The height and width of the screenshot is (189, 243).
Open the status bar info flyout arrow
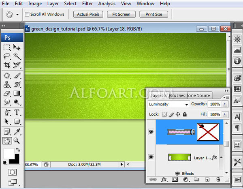tap(122, 164)
